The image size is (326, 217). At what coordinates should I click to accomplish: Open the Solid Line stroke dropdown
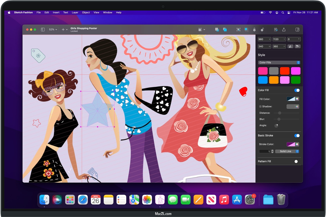pyautogui.click(x=287, y=151)
